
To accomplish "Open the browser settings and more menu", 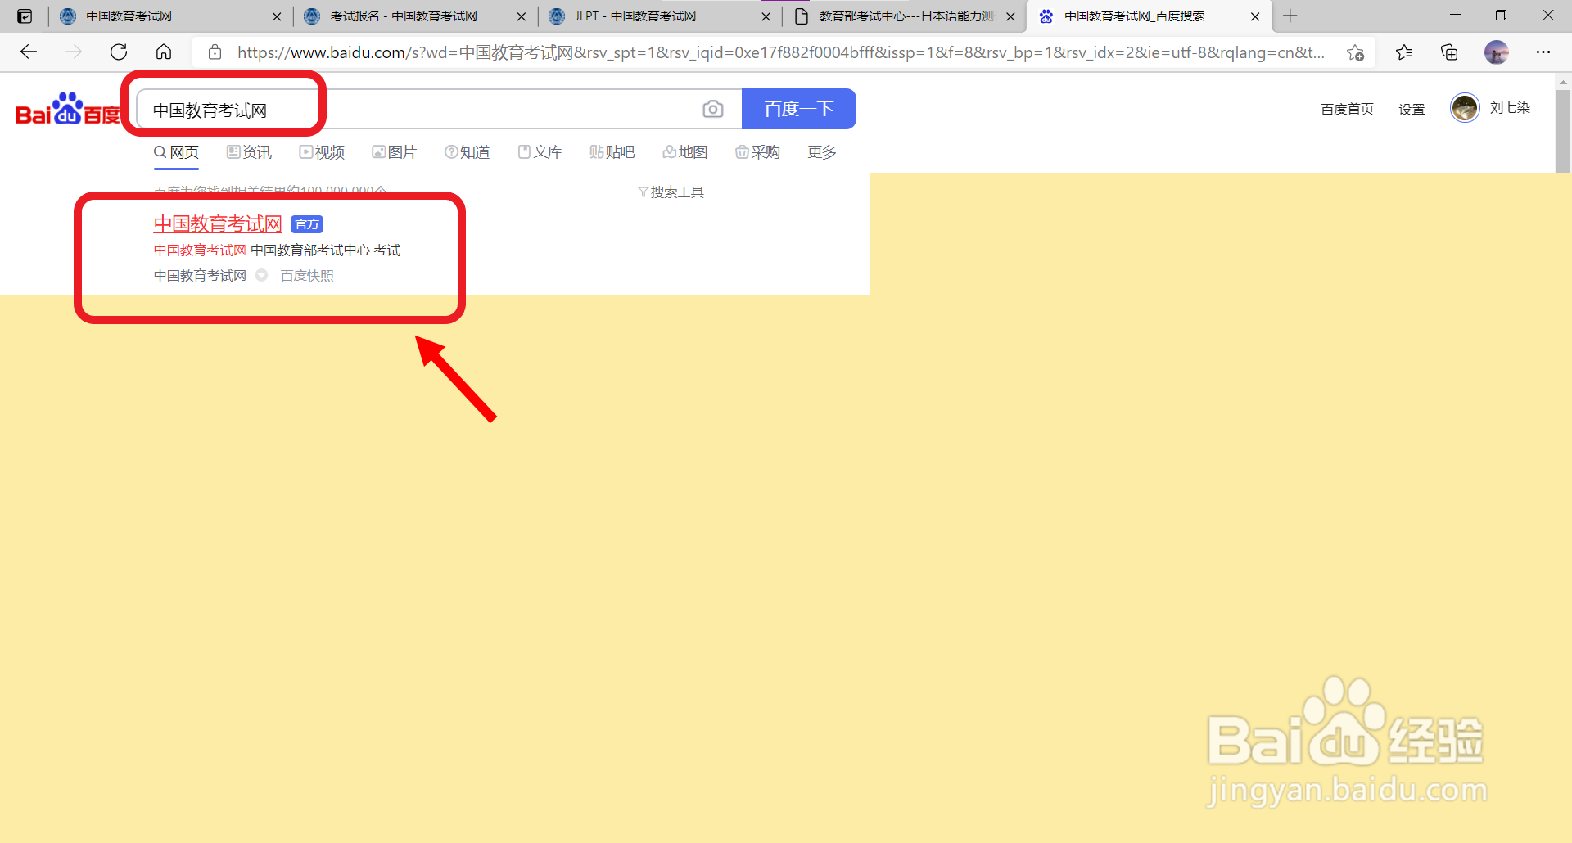I will tap(1543, 52).
